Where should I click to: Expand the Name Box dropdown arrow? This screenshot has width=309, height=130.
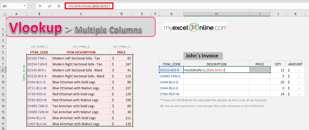pos(26,6)
